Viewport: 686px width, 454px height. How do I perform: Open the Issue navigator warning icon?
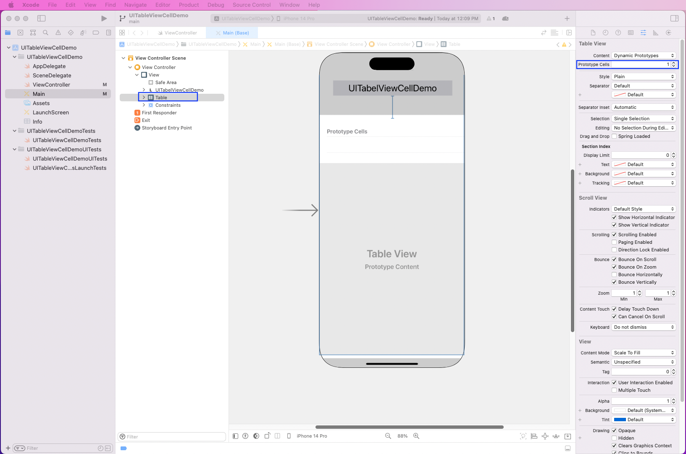[58, 33]
